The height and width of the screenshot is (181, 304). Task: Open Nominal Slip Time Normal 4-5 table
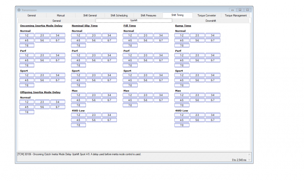pyautogui.click(x=78, y=40)
